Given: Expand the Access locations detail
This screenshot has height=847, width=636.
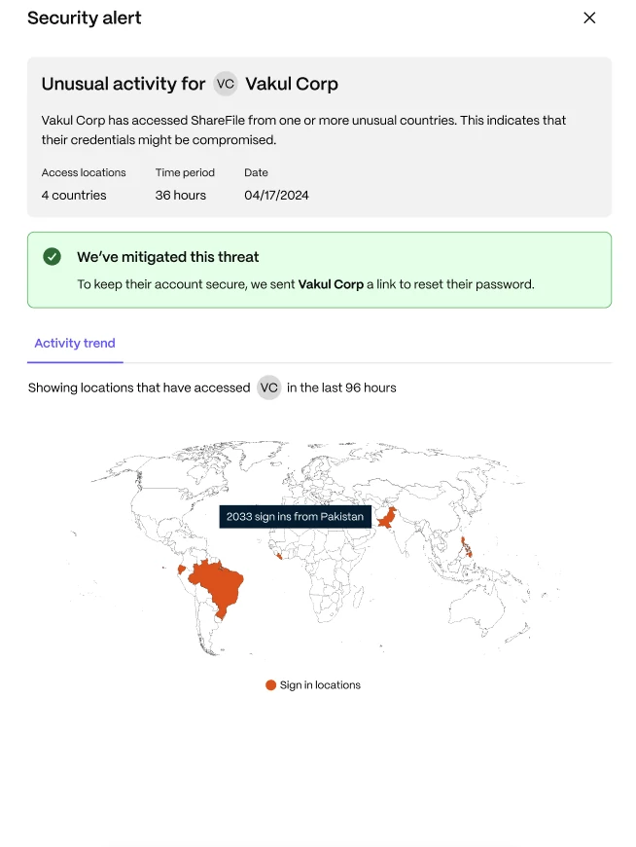Looking at the screenshot, I should tap(84, 172).
